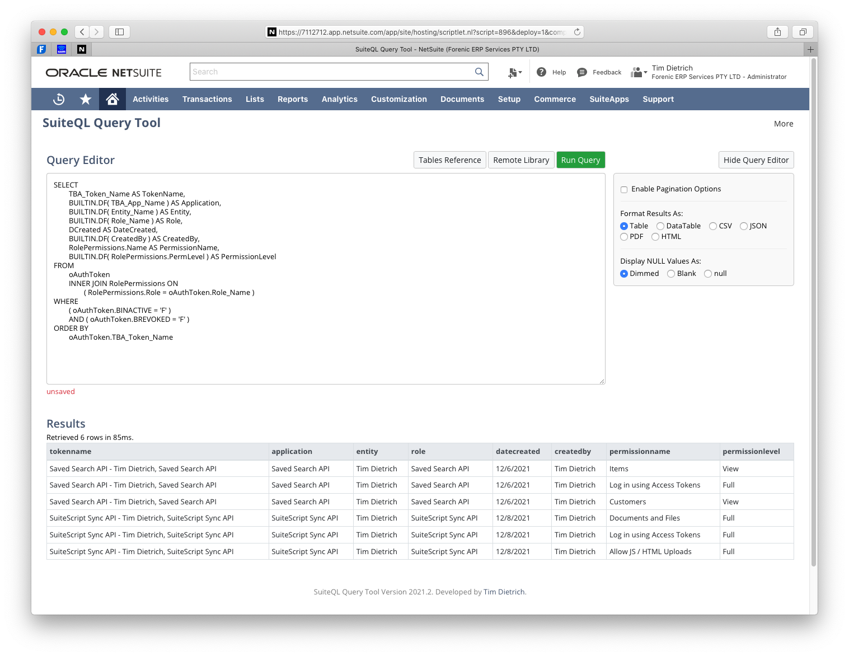The image size is (849, 656).
Task: Display NULL values as Dimmed
Action: tap(624, 274)
